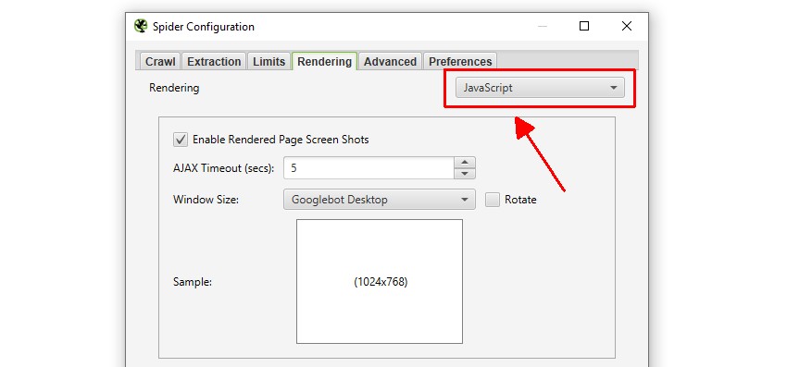The width and height of the screenshot is (787, 367).
Task: Open the Extraction tab
Action: point(214,62)
